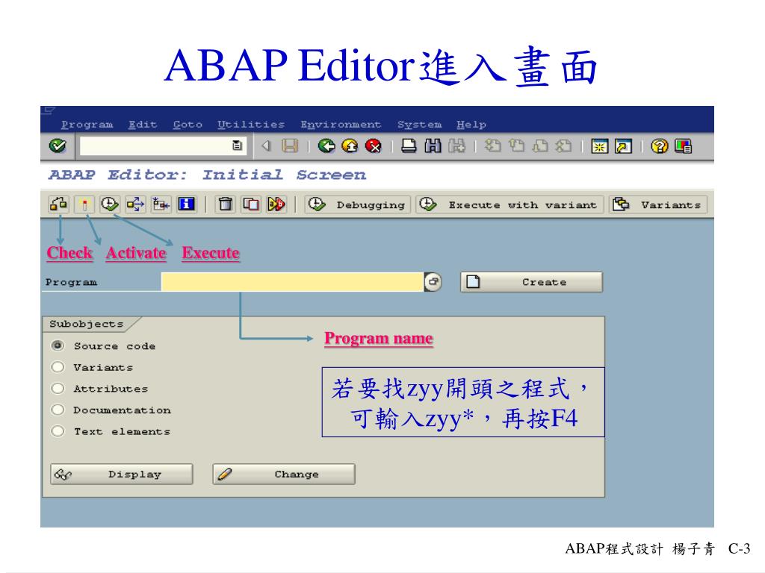Image resolution: width=765 pixels, height=573 pixels.
Task: Click the Execute clock icon
Action: (110, 204)
